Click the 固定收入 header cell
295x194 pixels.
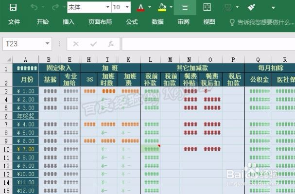click(x=59, y=68)
